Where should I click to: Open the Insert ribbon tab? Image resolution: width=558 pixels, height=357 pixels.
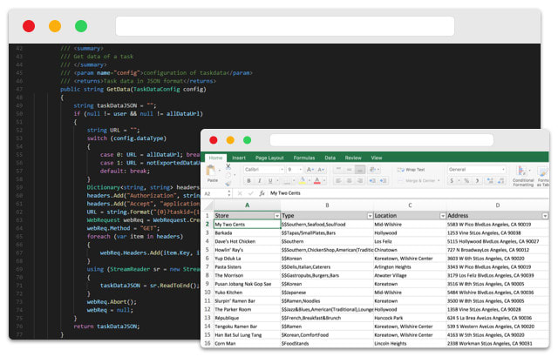point(239,158)
